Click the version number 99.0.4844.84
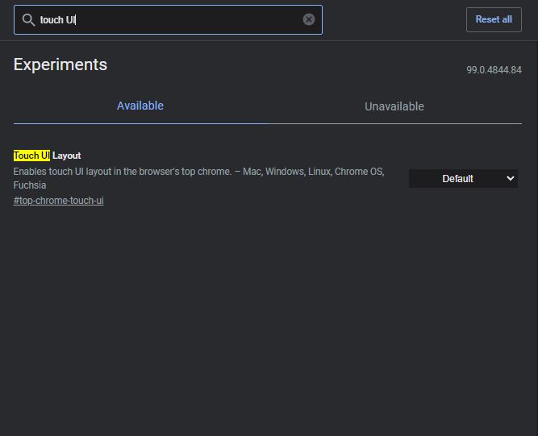Image resolution: width=538 pixels, height=436 pixels. [494, 70]
